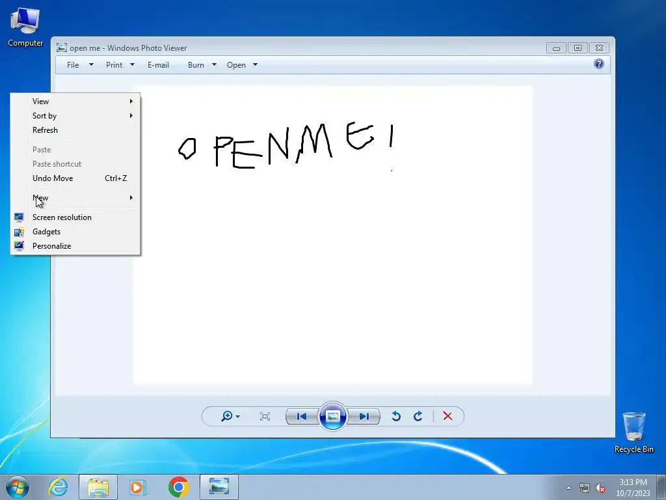The image size is (666, 500).
Task: Open the View submenu
Action: click(x=75, y=101)
